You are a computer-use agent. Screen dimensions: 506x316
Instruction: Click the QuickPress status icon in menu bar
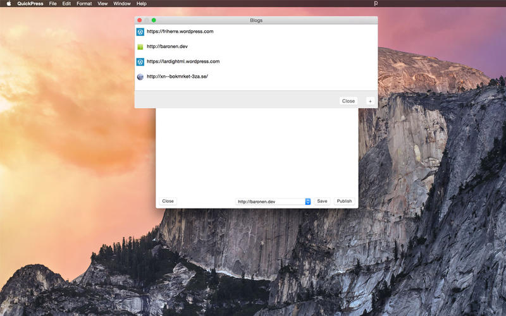[376, 4]
